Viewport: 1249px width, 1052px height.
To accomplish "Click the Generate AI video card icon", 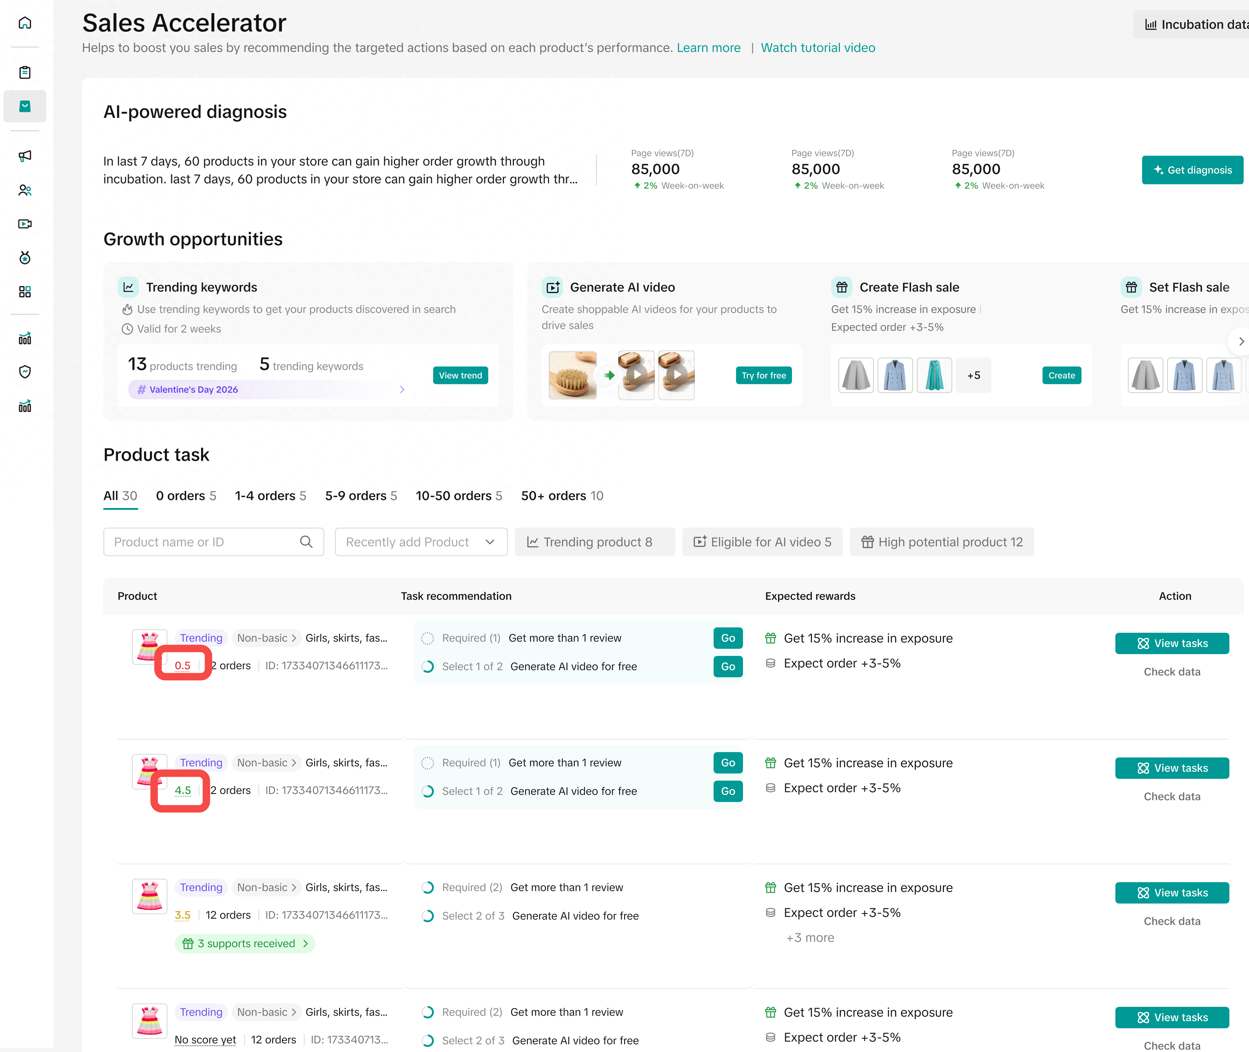I will (552, 287).
